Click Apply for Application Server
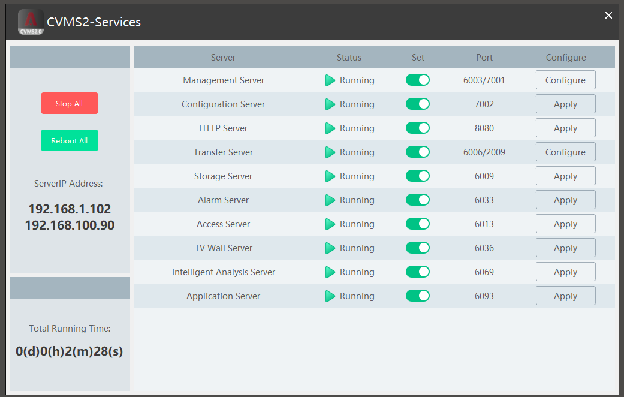The image size is (624, 397). pos(565,296)
